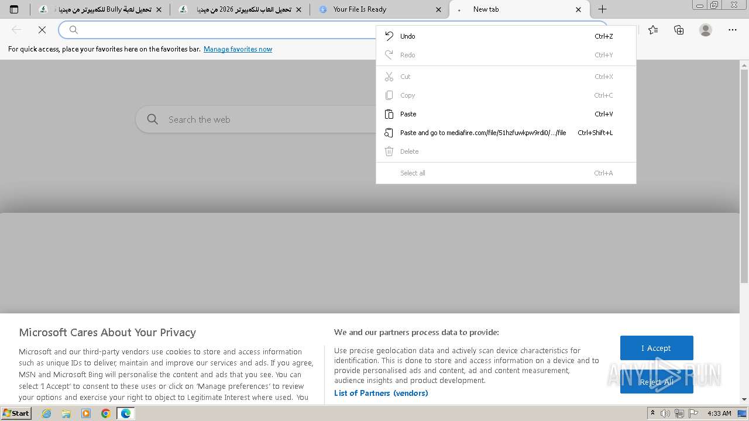Open Action Center flag tray icon

click(x=693, y=413)
